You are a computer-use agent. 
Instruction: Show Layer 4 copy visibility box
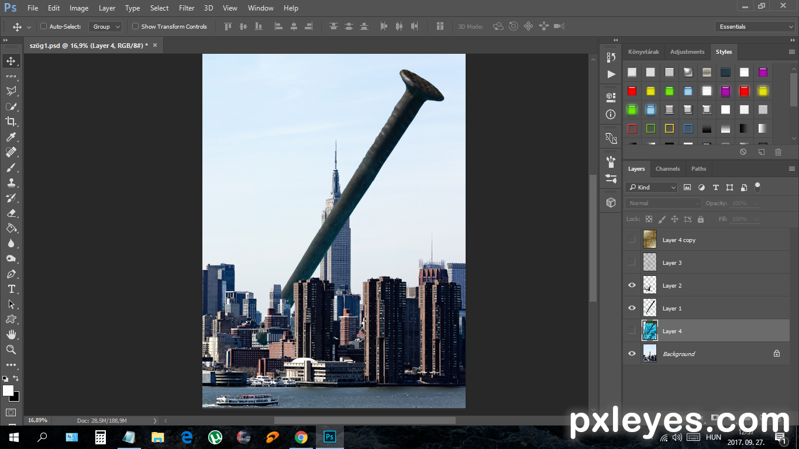click(632, 240)
